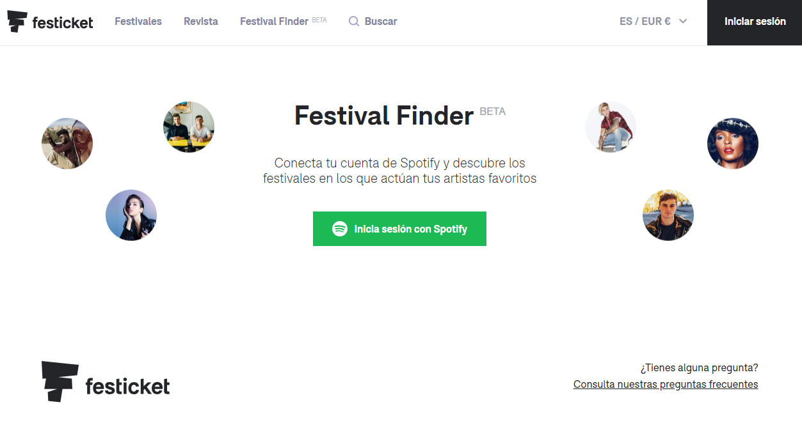This screenshot has width=802, height=423.
Task: Open Iniciar sesión
Action: point(754,21)
